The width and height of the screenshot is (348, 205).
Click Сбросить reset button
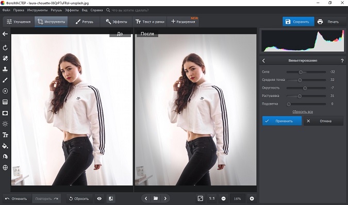79,199
